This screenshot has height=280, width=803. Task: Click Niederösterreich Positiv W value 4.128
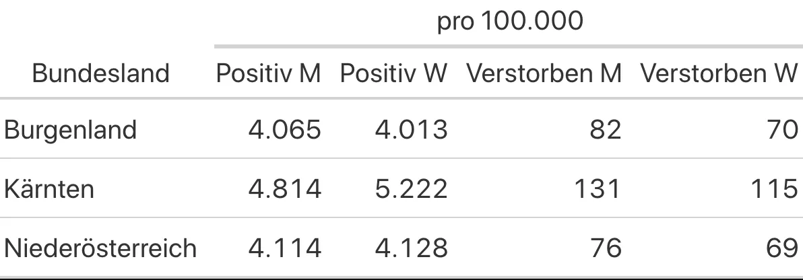click(411, 248)
